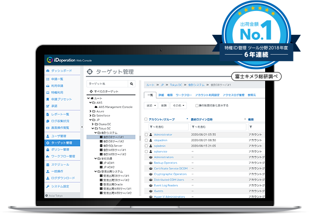
Task: Click the ワークフロー管理 icon
Action: pyautogui.click(x=48, y=156)
